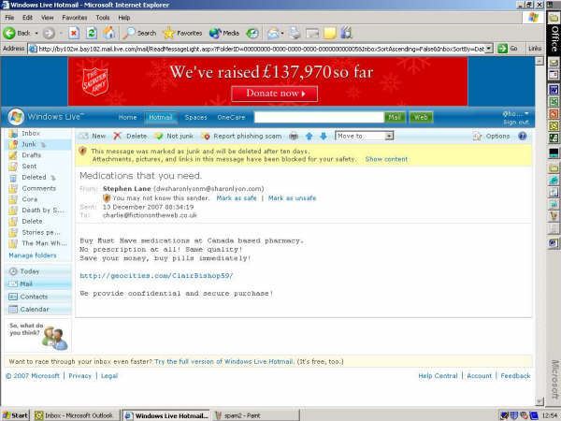Click the Windows Live search field
This screenshot has height=421, width=561.
319,117
